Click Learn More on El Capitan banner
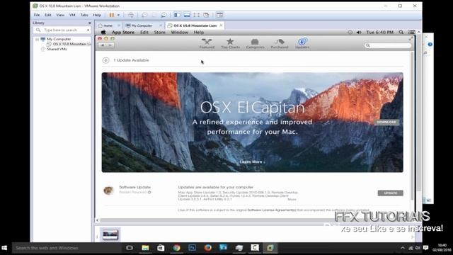 tap(252, 162)
